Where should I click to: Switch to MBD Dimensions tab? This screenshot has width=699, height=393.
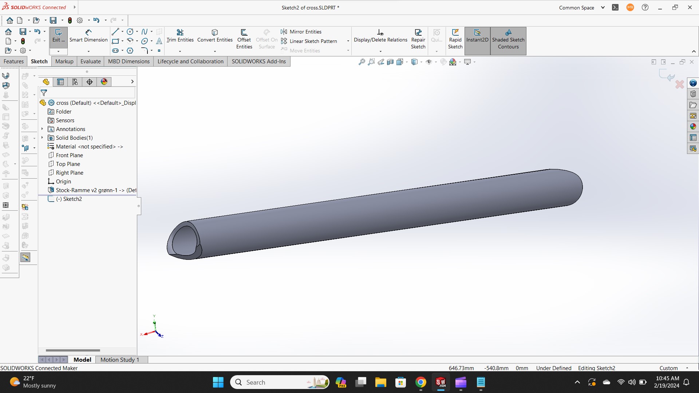pyautogui.click(x=129, y=61)
